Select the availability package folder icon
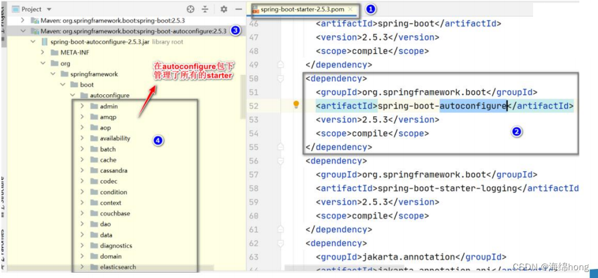Screen dimensions: 598x278 [94, 138]
